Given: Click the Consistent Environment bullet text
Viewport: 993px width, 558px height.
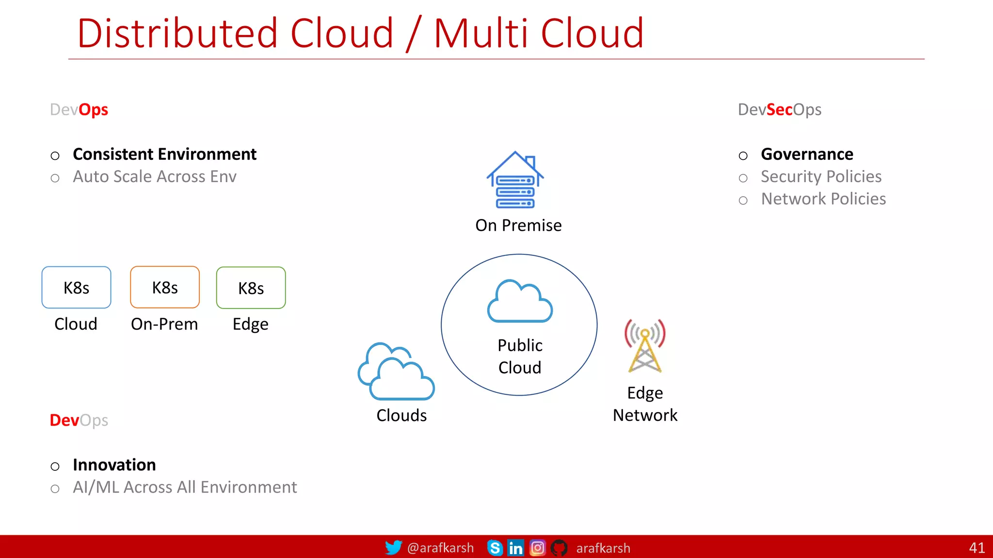Looking at the screenshot, I should click(x=164, y=154).
